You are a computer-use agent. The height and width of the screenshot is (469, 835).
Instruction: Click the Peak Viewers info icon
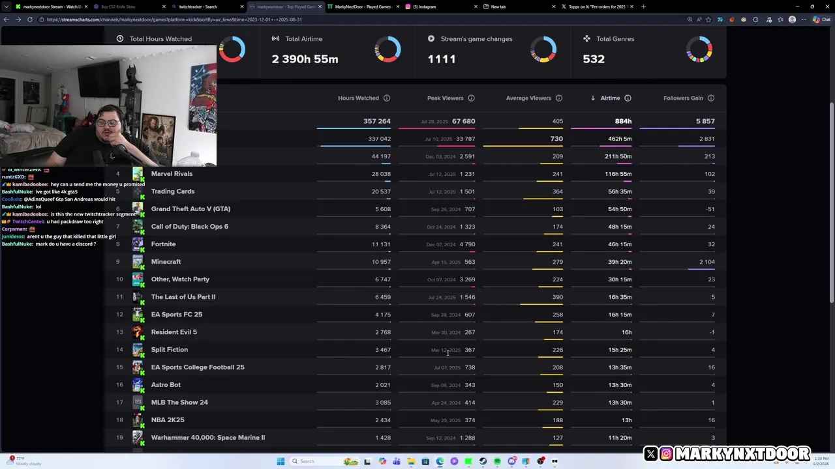471,98
